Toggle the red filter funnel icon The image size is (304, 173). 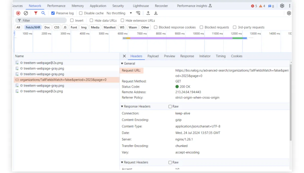(36, 13)
